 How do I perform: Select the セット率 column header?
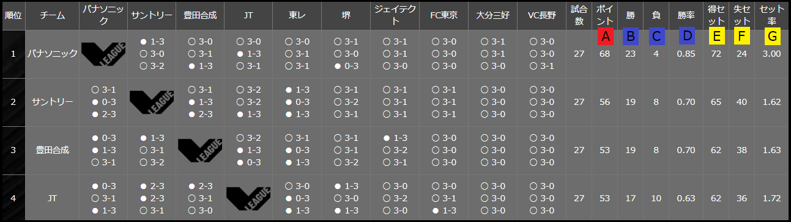coord(772,16)
